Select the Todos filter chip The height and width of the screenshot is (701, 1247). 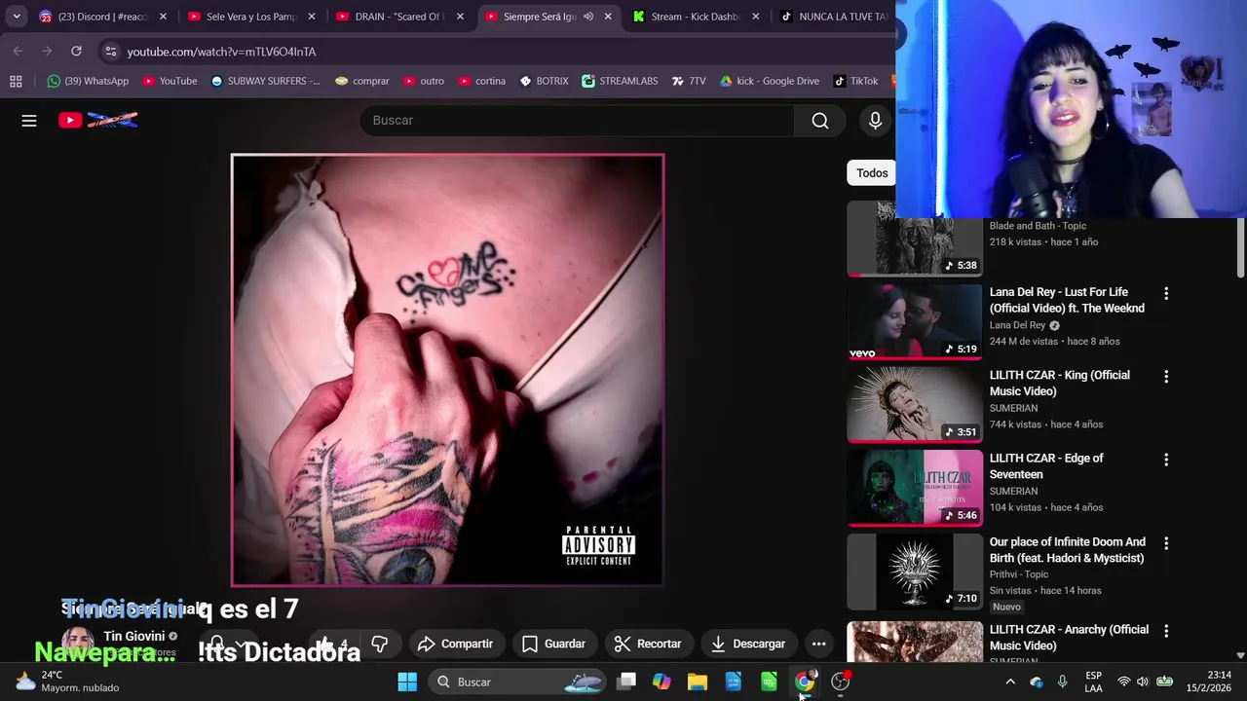[x=872, y=173]
